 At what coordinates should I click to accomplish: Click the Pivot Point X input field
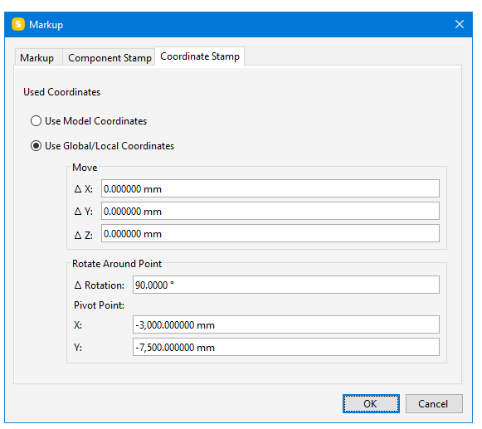[x=286, y=324]
